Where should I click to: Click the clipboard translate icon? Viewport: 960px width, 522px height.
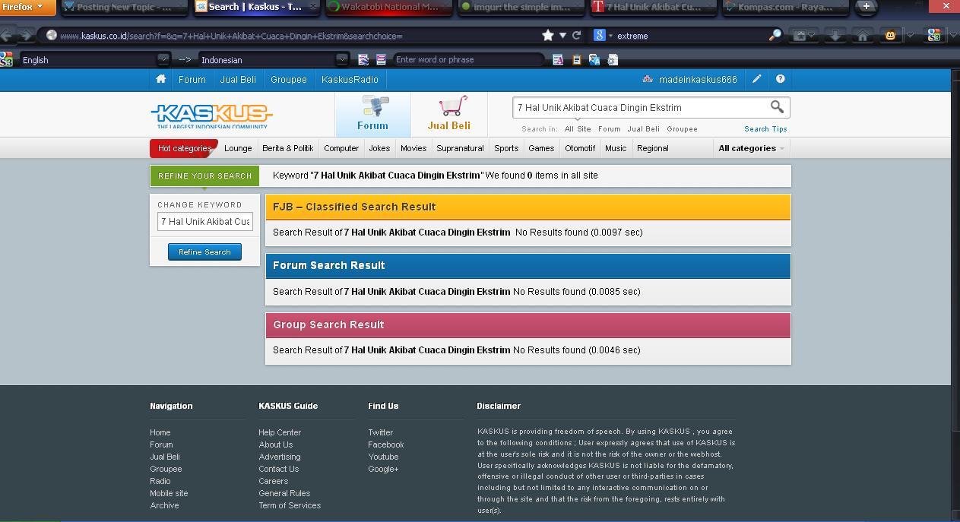576,59
